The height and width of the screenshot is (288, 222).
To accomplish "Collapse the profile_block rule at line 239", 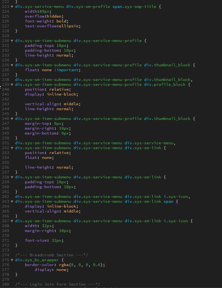I will click(x=12, y=84).
